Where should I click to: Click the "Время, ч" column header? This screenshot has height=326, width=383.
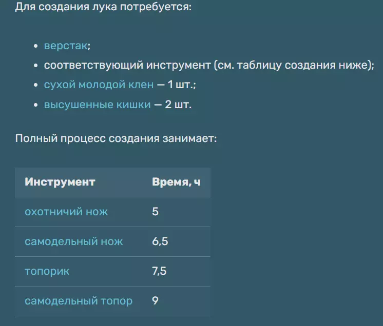point(176,182)
